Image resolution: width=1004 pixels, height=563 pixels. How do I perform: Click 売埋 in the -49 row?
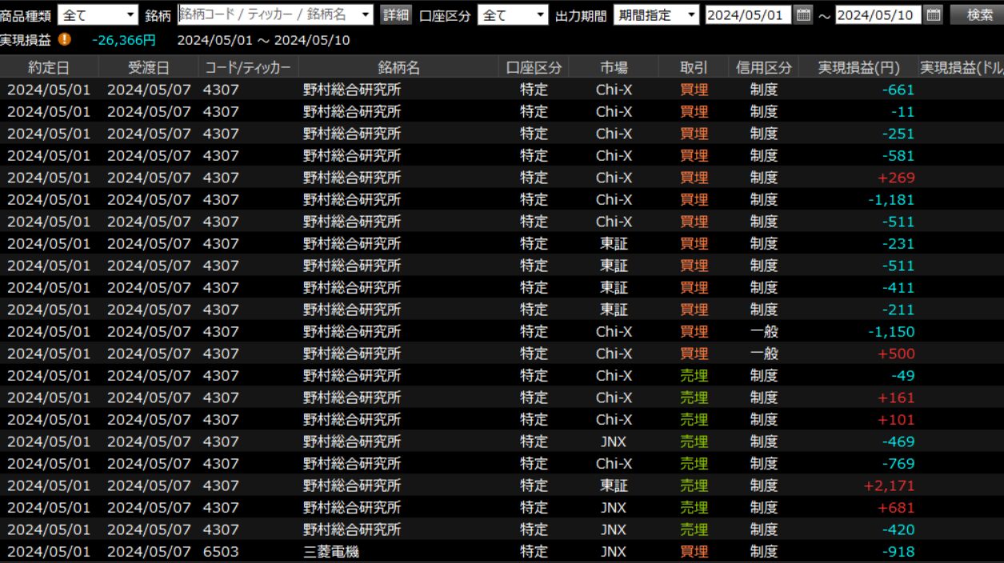(x=694, y=376)
